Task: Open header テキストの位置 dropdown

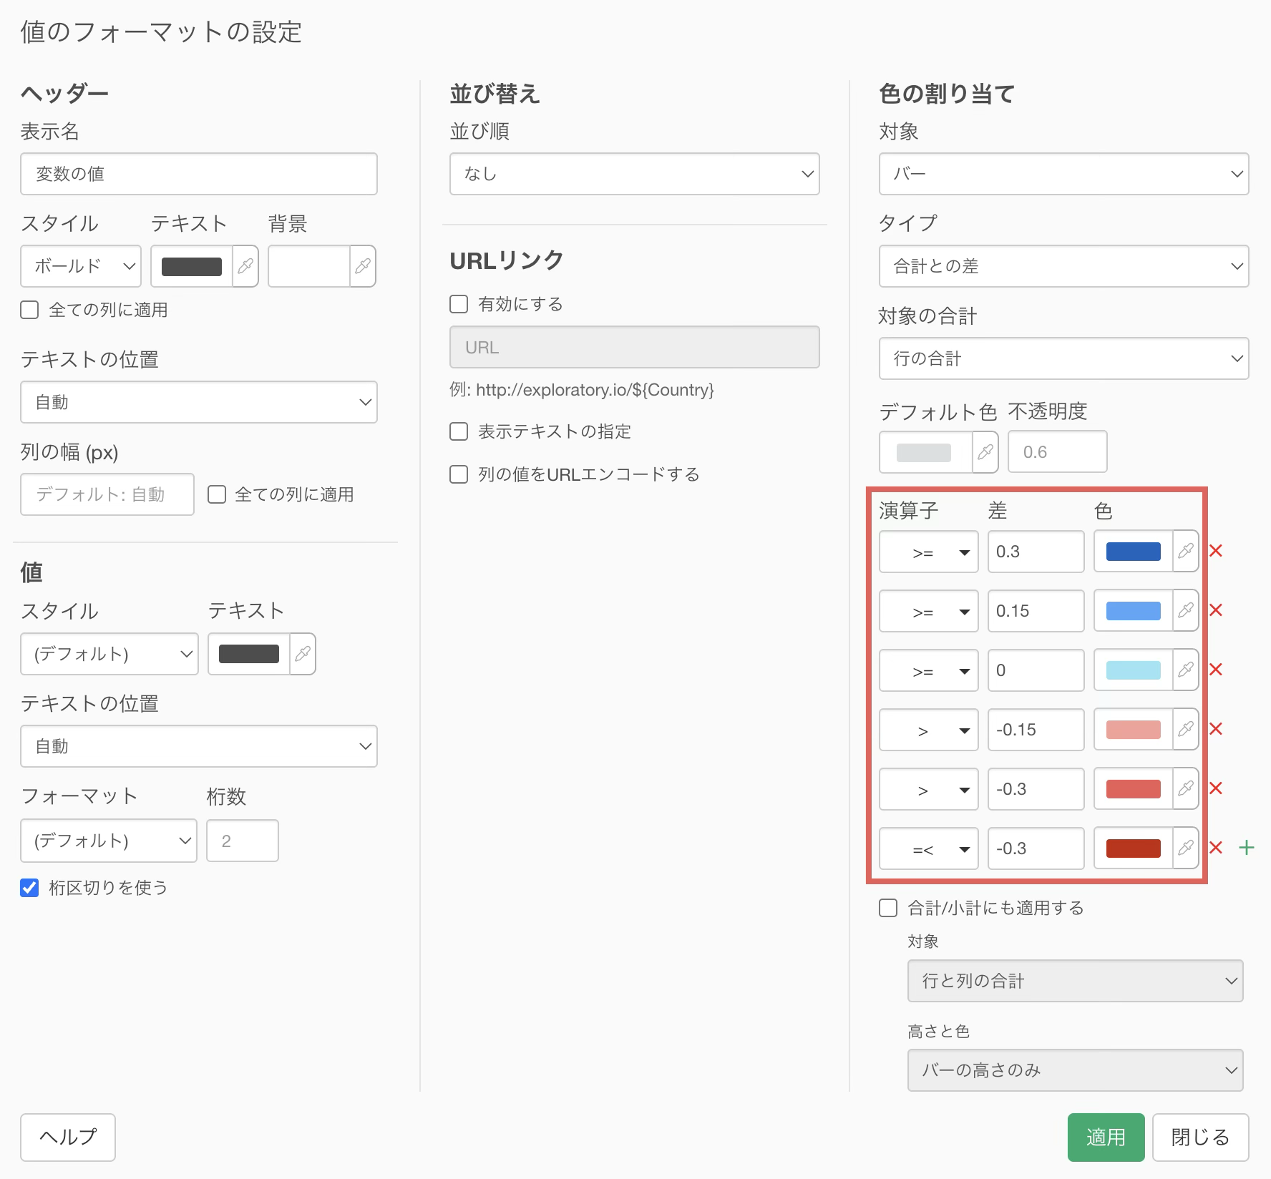Action: [199, 402]
